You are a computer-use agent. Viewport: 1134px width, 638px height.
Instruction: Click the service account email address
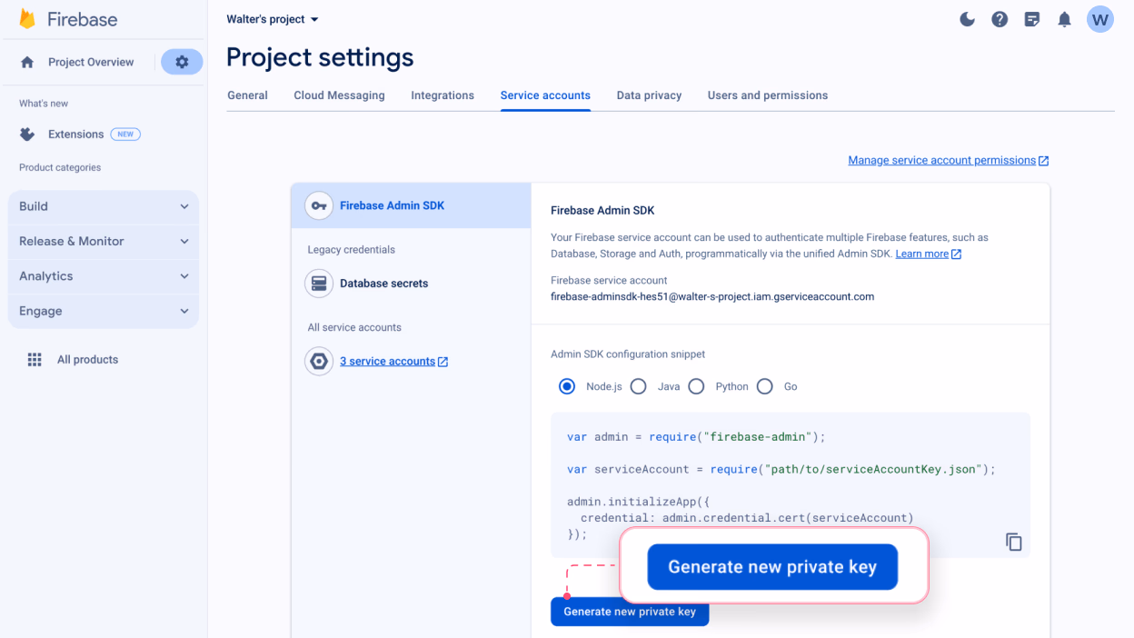[712, 296]
